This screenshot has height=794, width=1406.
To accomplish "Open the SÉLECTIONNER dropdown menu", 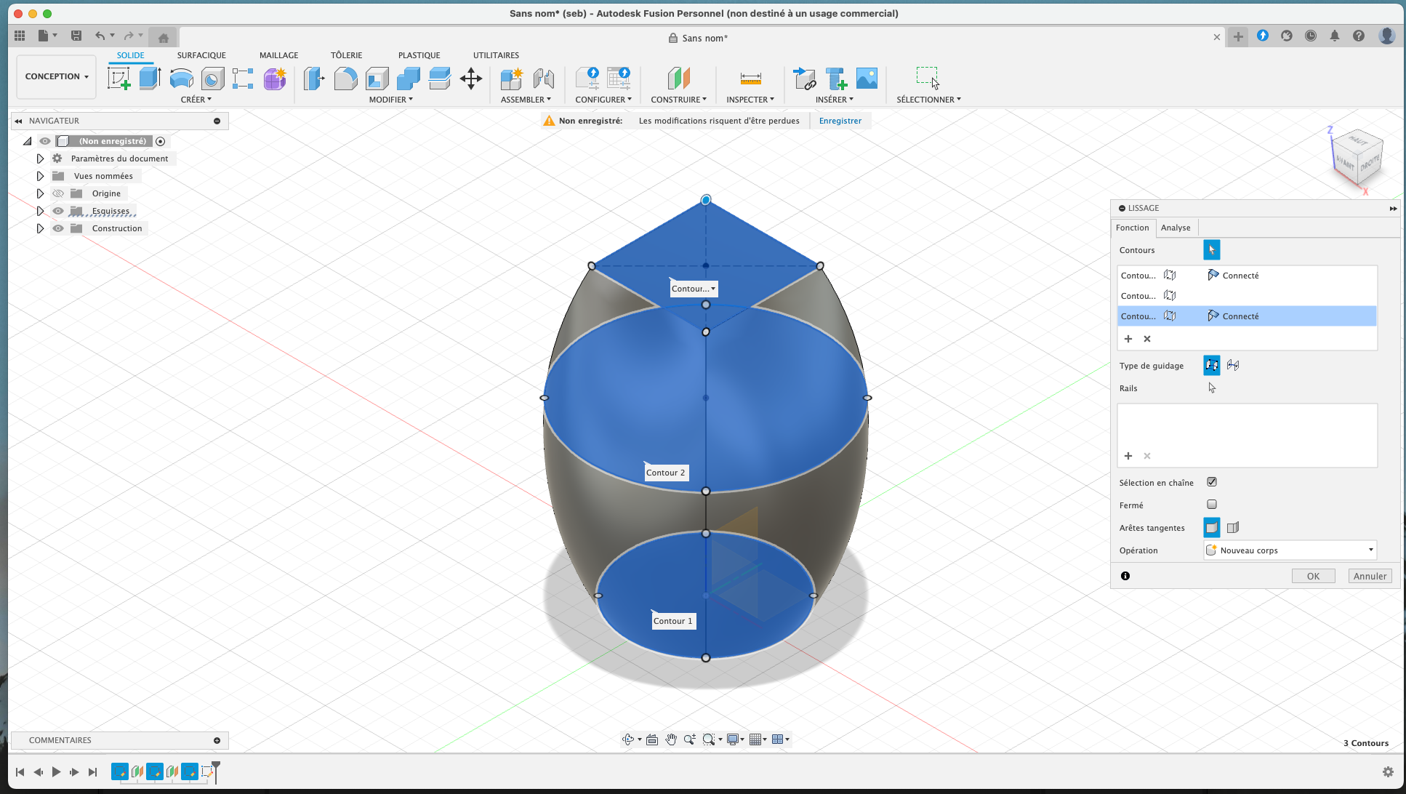I will pyautogui.click(x=928, y=100).
